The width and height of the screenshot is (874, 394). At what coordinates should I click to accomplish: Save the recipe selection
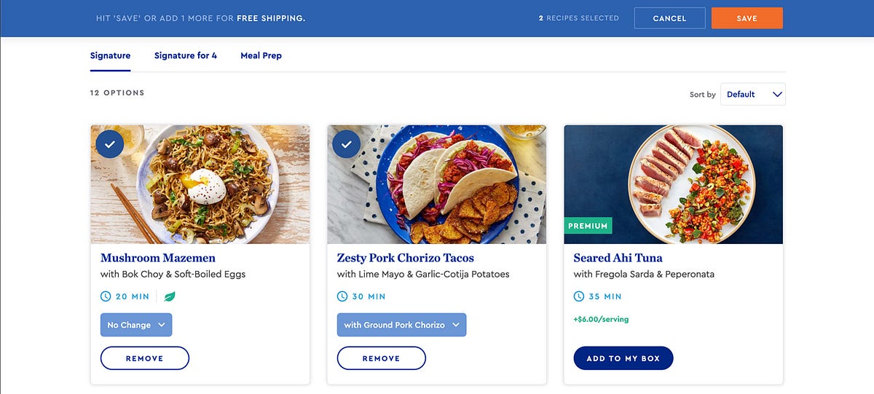[x=747, y=18]
